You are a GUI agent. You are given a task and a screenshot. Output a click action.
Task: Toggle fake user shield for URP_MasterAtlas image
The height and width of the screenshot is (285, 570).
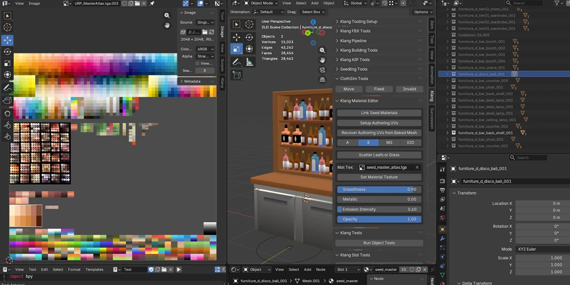click(124, 3)
